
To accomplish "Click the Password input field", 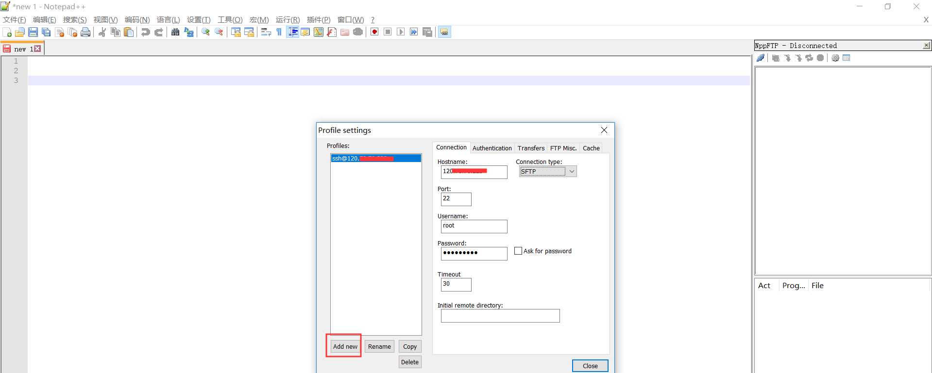I will point(474,253).
